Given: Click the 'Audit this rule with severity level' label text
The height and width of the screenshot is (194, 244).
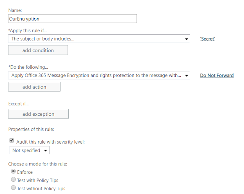Looking at the screenshot, I should coord(51,142).
